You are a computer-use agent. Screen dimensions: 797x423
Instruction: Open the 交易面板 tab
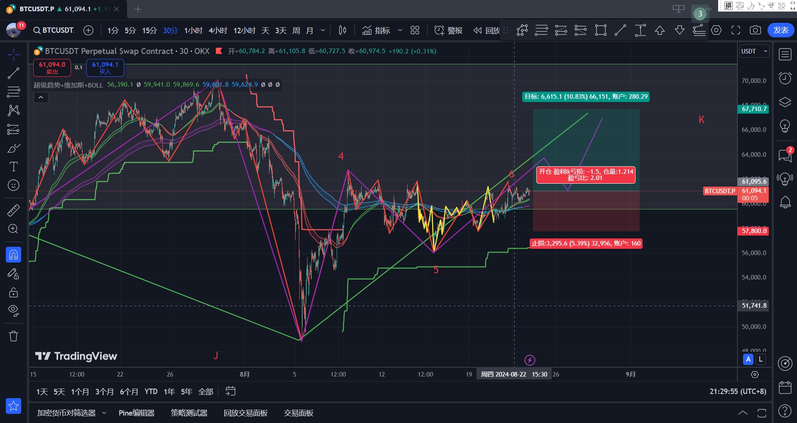click(298, 413)
